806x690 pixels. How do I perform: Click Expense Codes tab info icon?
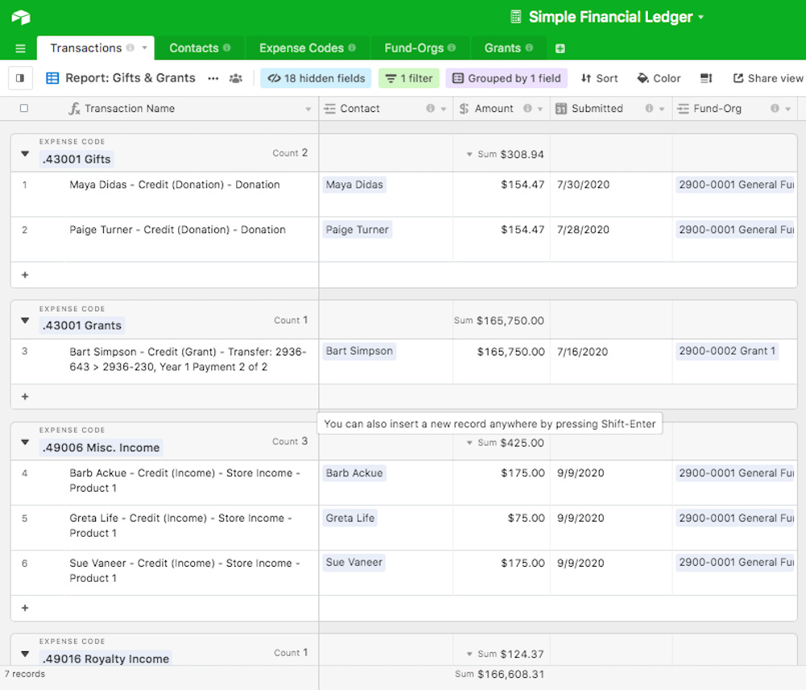coord(352,48)
